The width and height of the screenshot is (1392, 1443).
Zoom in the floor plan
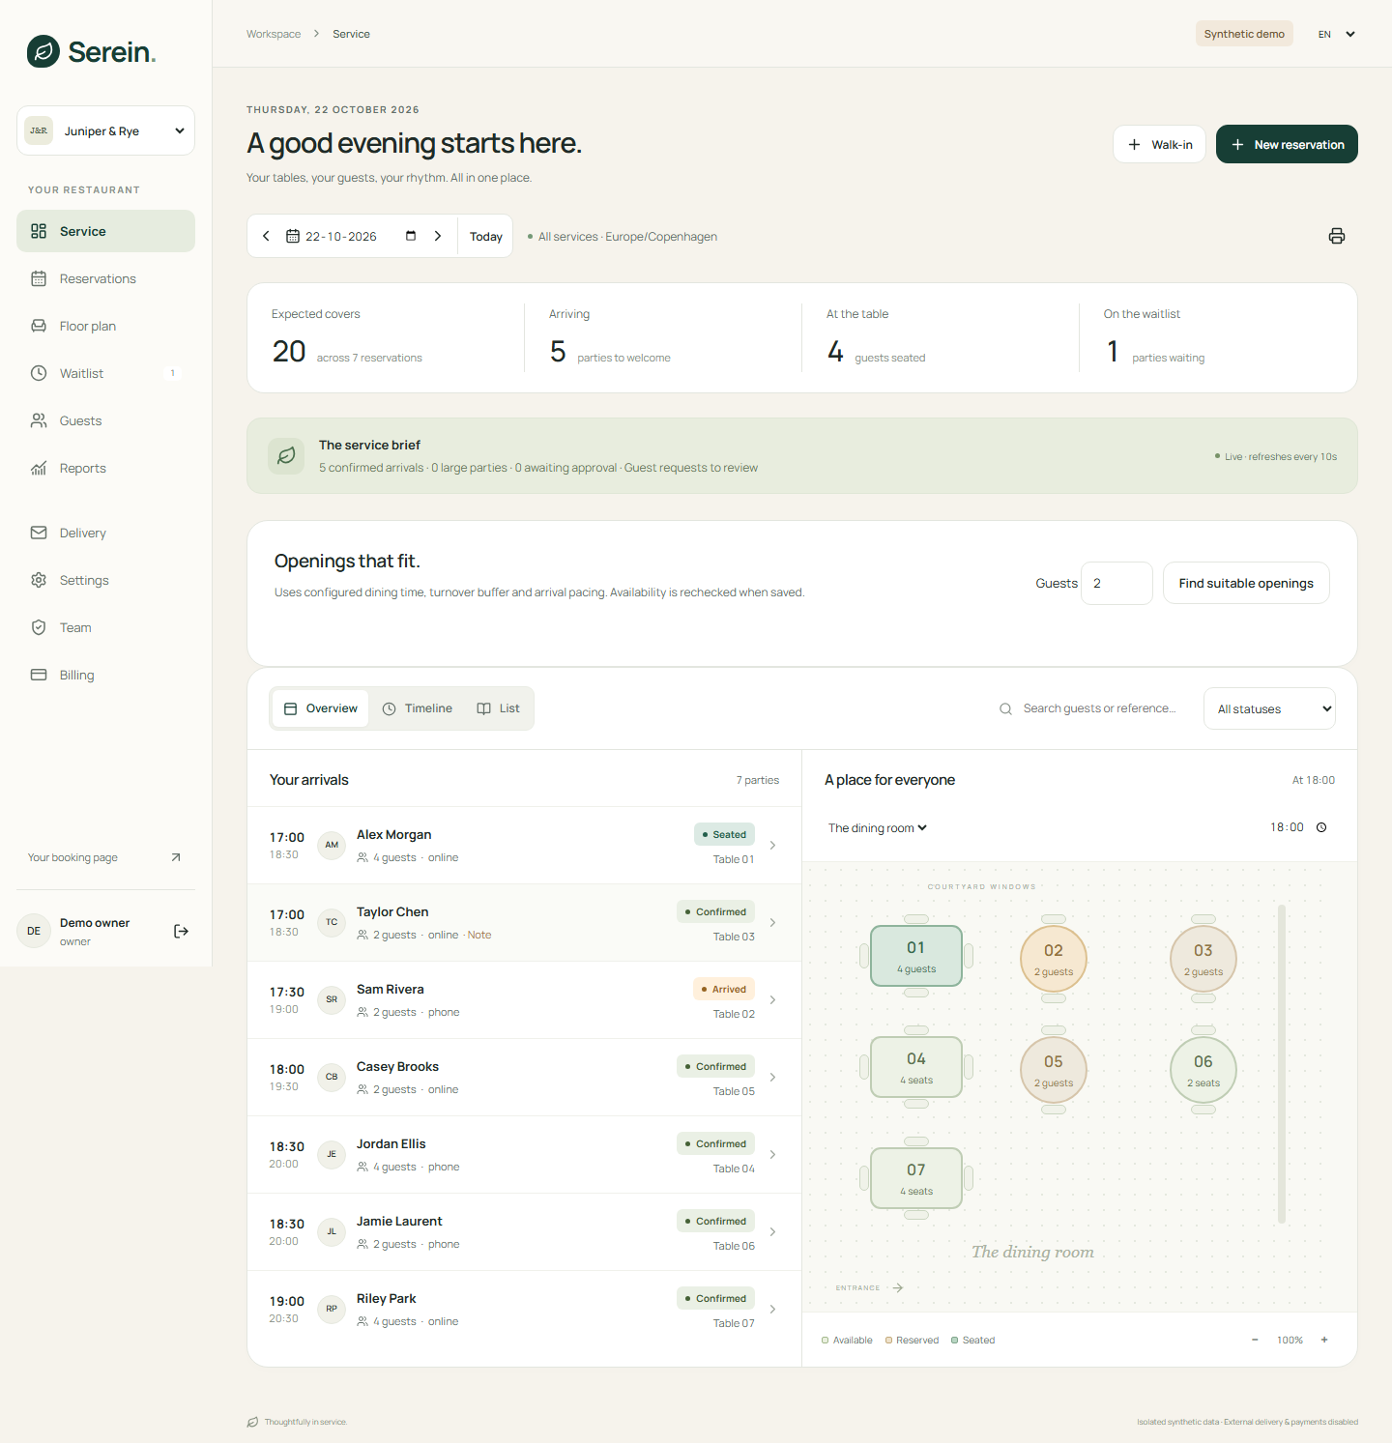coord(1324,1340)
